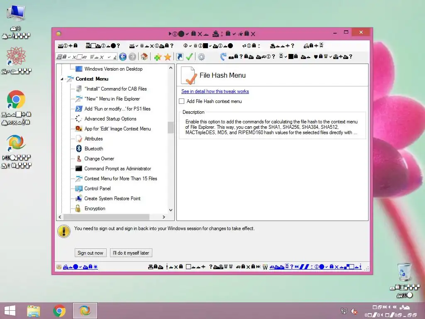Click the blue shortcut arrow toolbar icon

pos(179,56)
